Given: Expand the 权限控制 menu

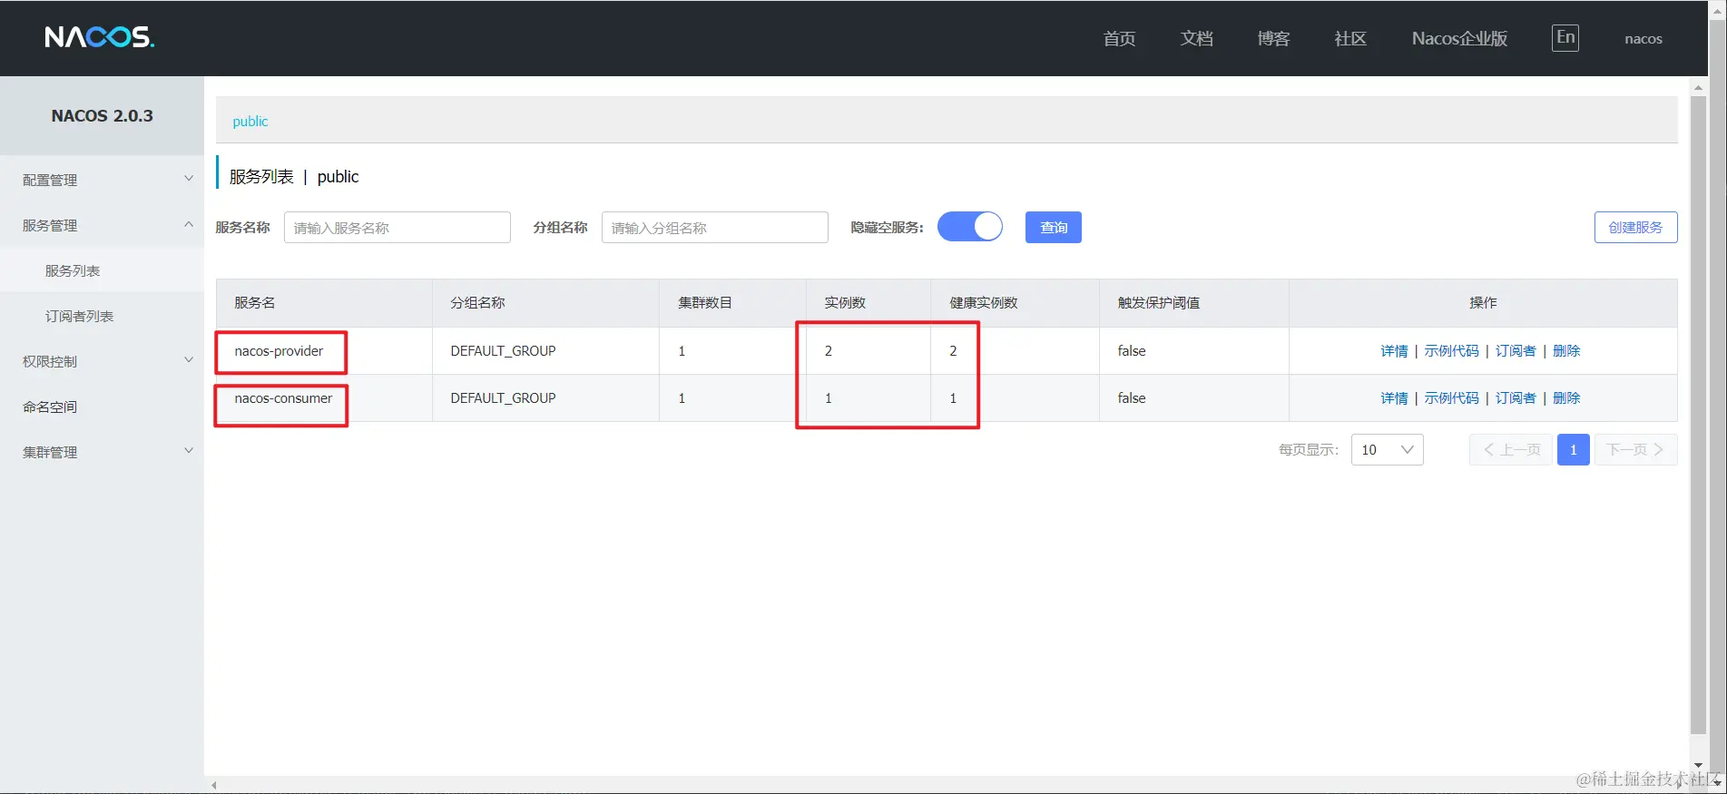Looking at the screenshot, I should (102, 361).
